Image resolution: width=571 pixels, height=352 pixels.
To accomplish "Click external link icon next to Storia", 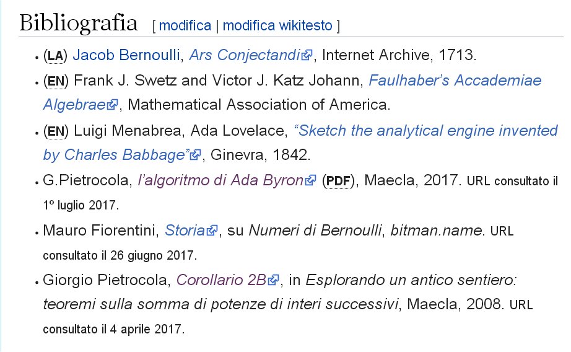I will (212, 231).
